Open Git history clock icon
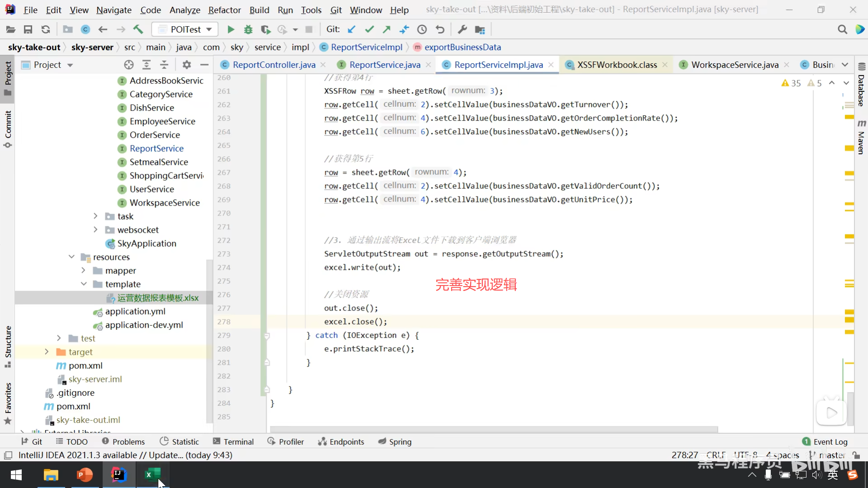868x488 pixels. 422,29
